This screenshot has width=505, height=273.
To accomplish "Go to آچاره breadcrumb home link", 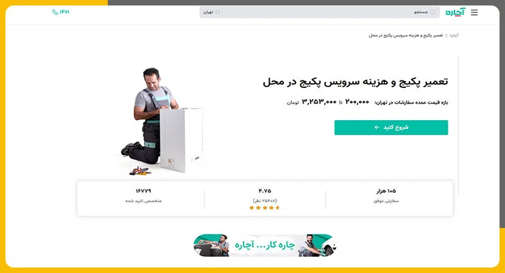I will pos(454,35).
